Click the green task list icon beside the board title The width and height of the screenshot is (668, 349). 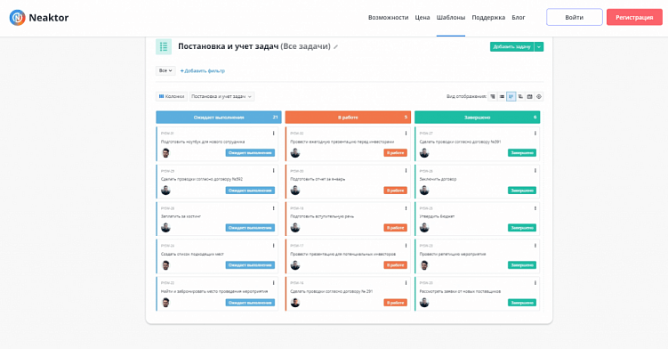164,46
